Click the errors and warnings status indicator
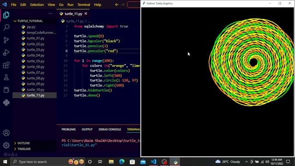This screenshot has width=295, height=166. pyautogui.click(x=11, y=154)
